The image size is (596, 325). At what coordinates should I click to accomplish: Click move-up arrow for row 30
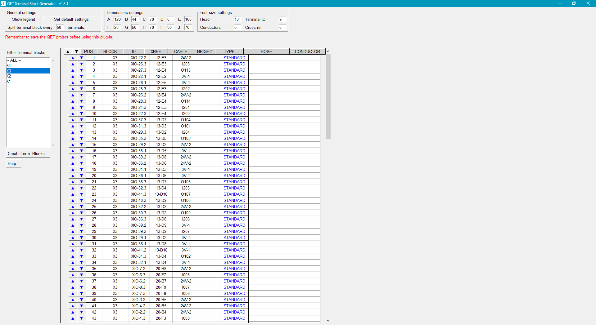click(x=73, y=238)
